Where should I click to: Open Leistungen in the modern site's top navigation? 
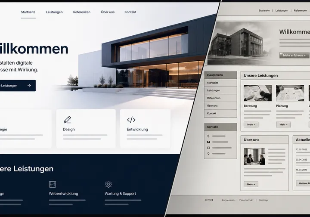(x=54, y=12)
